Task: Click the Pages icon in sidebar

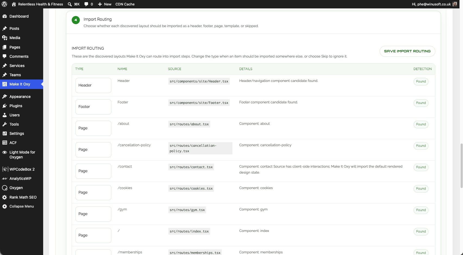Action: [5, 47]
